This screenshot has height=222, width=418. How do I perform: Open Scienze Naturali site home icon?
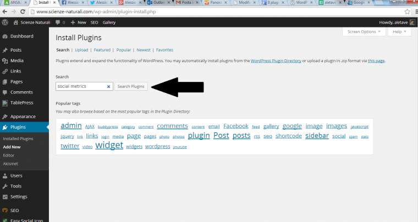pos(16,23)
